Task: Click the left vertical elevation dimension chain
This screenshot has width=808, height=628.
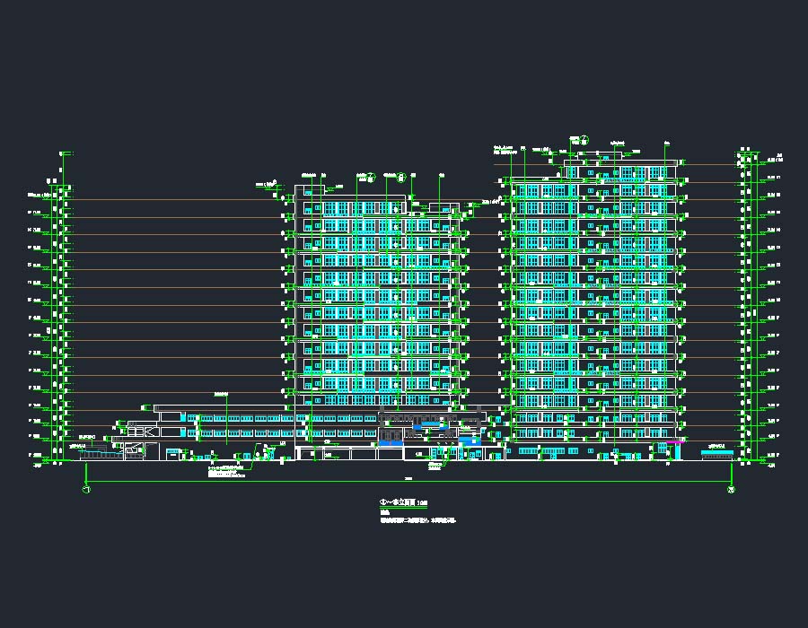Action: 61,305
